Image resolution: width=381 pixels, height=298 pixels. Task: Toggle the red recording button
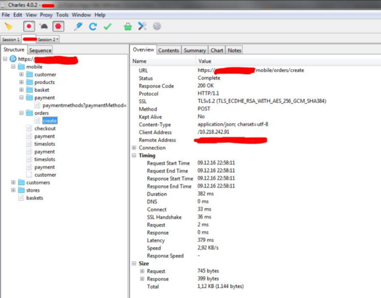29,26
